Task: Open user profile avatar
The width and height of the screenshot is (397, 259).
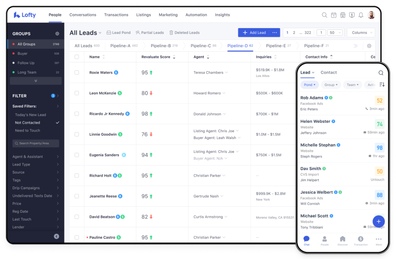Action: [x=371, y=15]
